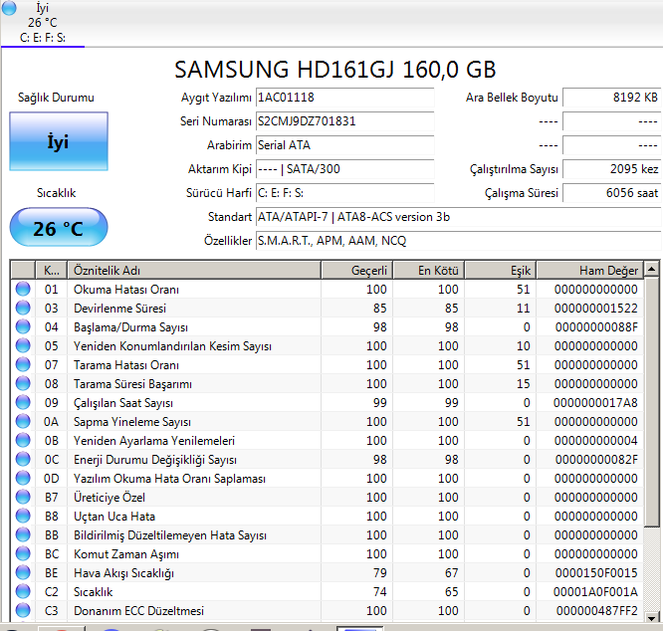The height and width of the screenshot is (631, 663).
Task: Click the Aygıt Yazılımı field 1AC01118
Action: click(345, 98)
